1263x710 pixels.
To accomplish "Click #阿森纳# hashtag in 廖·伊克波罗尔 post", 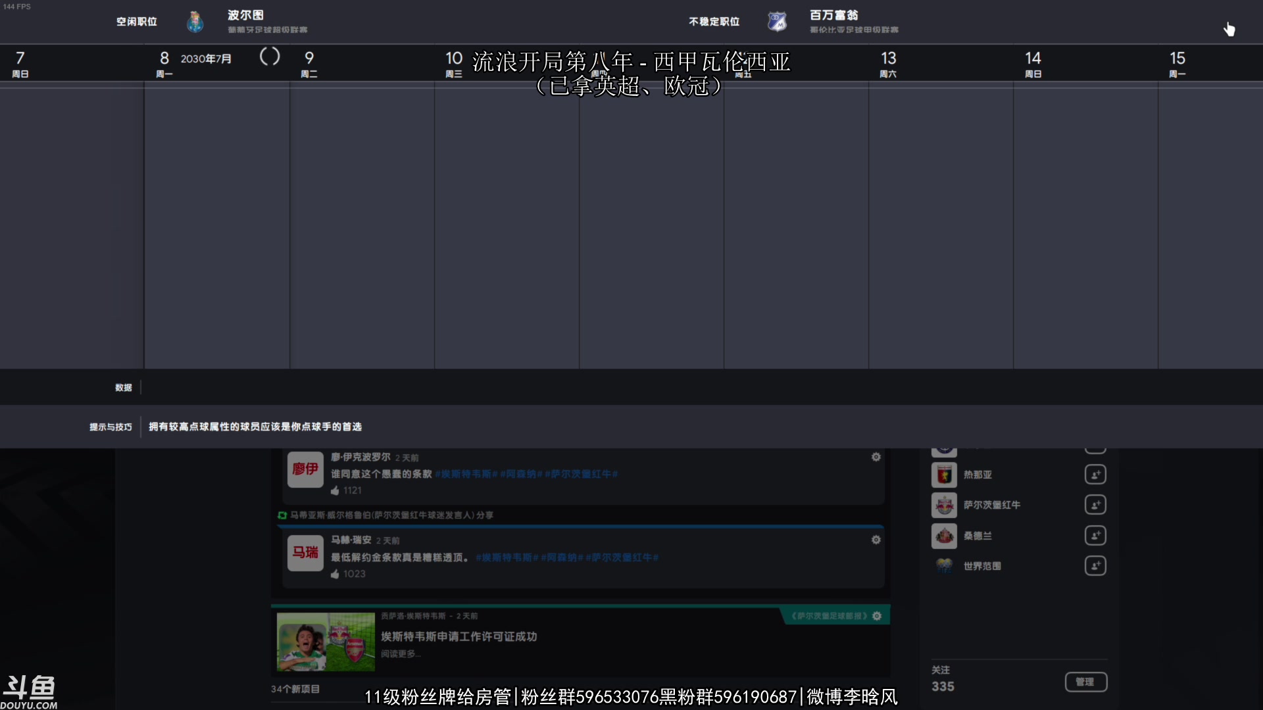I will coord(521,474).
